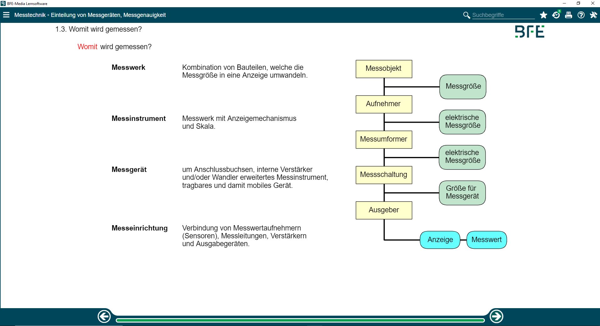Screen dimensions: 600x326
Task: Go to previous page arrow
Action: pos(104,316)
